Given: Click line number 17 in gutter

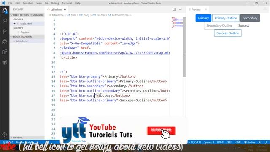Looking at the screenshot, I should tap(53, 95).
